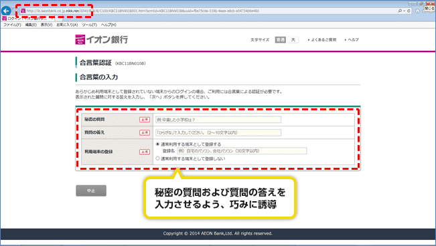The width and height of the screenshot is (436, 246).
Task: Click the search magnifier in address bar
Action: [400, 11]
